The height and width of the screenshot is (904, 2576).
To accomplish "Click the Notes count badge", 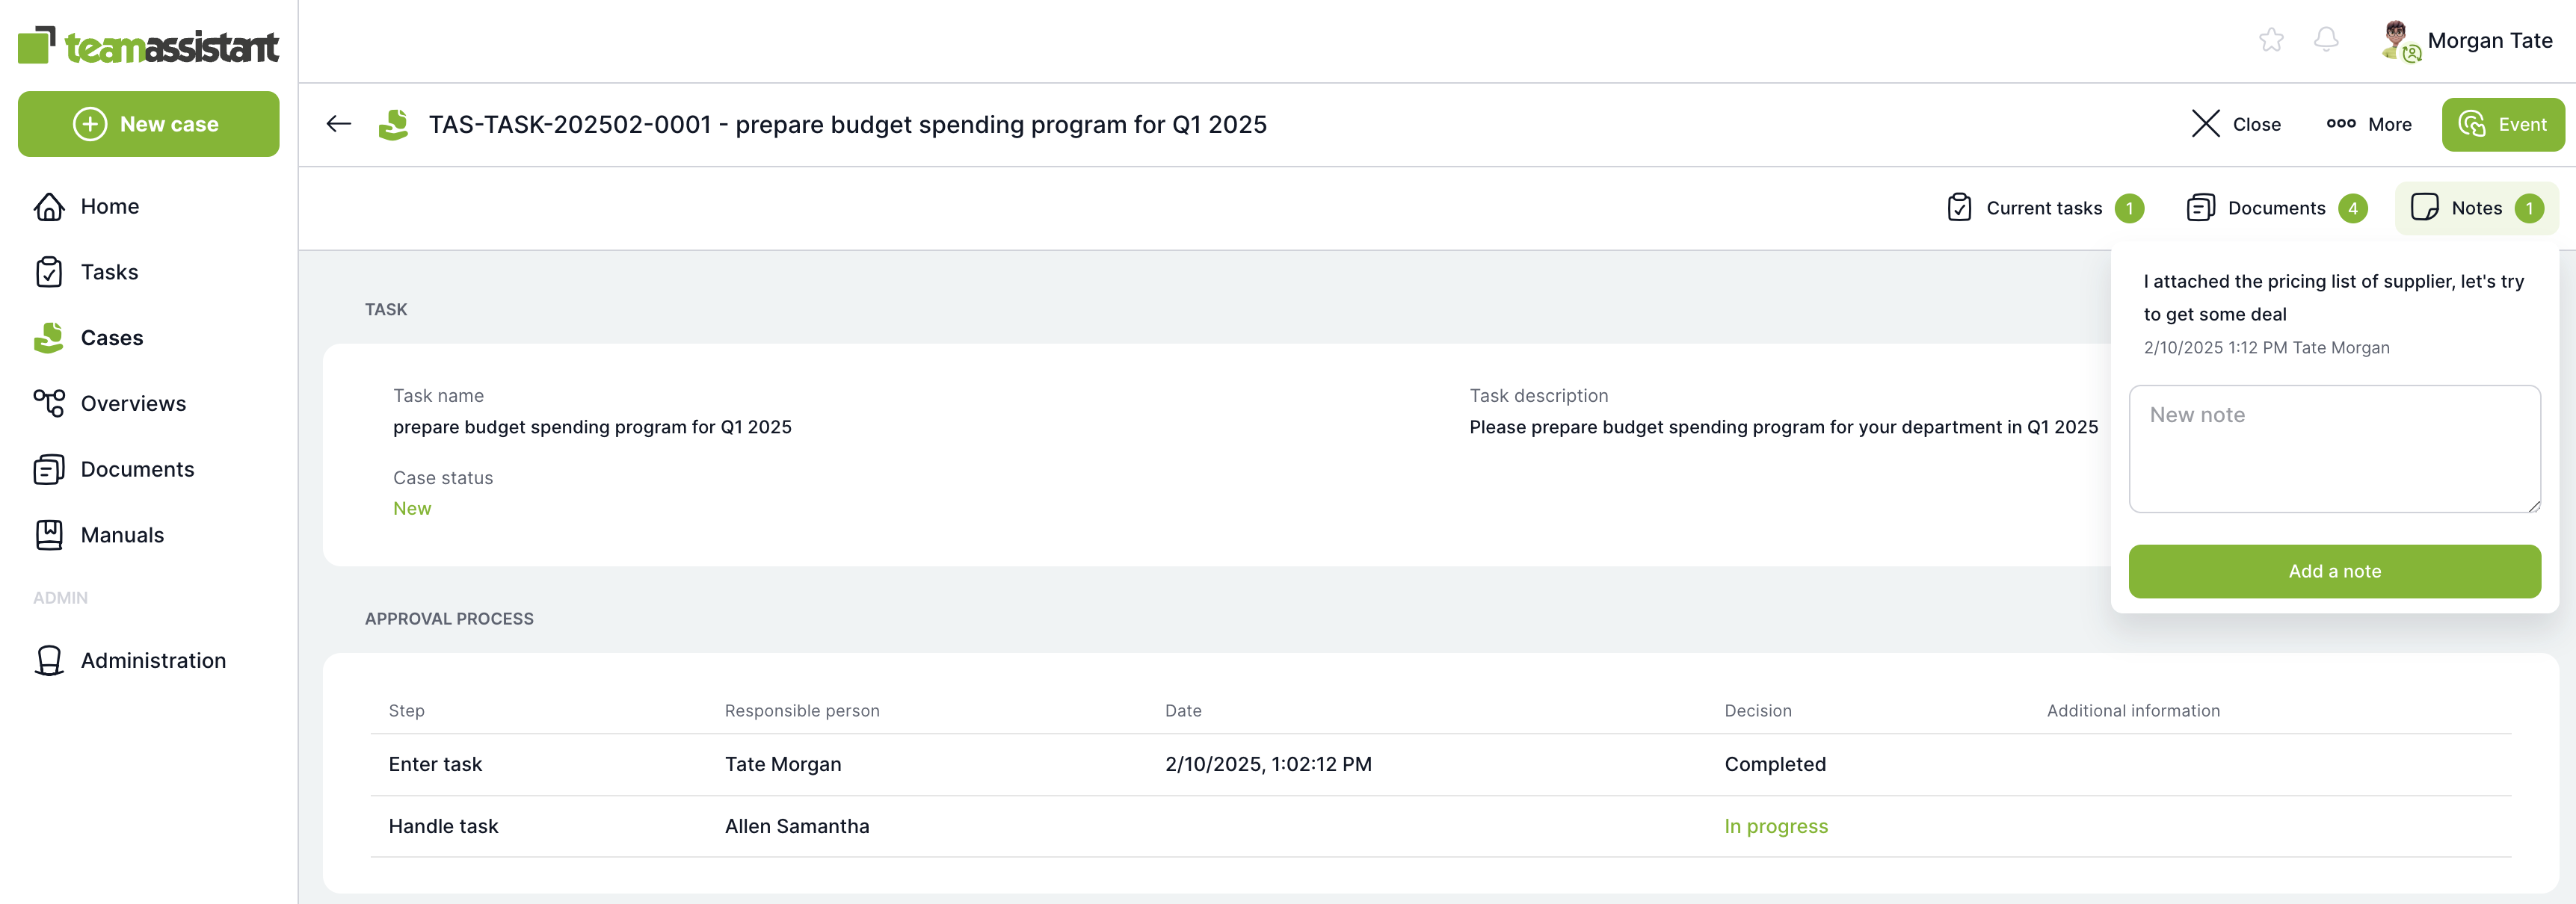I will [x=2528, y=208].
